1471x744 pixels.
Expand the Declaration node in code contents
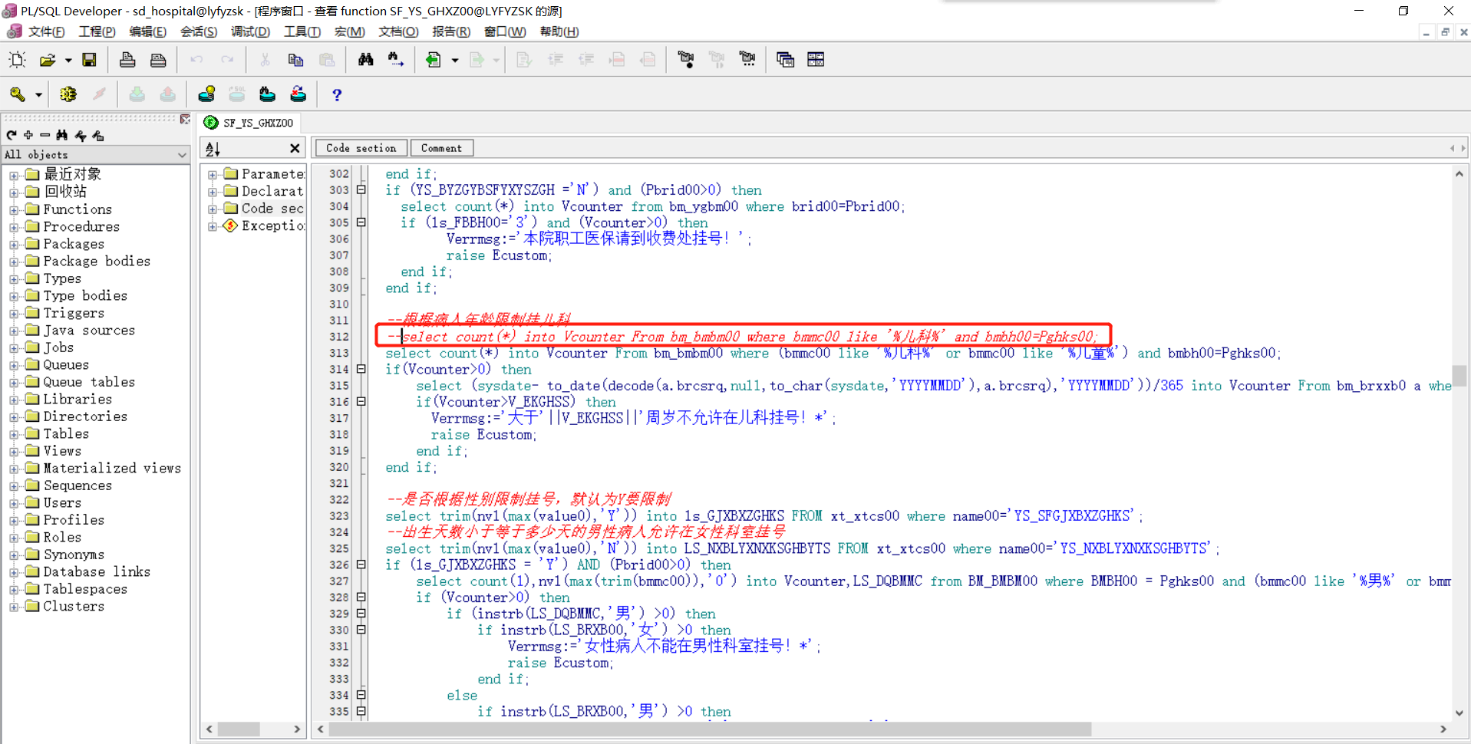(213, 192)
